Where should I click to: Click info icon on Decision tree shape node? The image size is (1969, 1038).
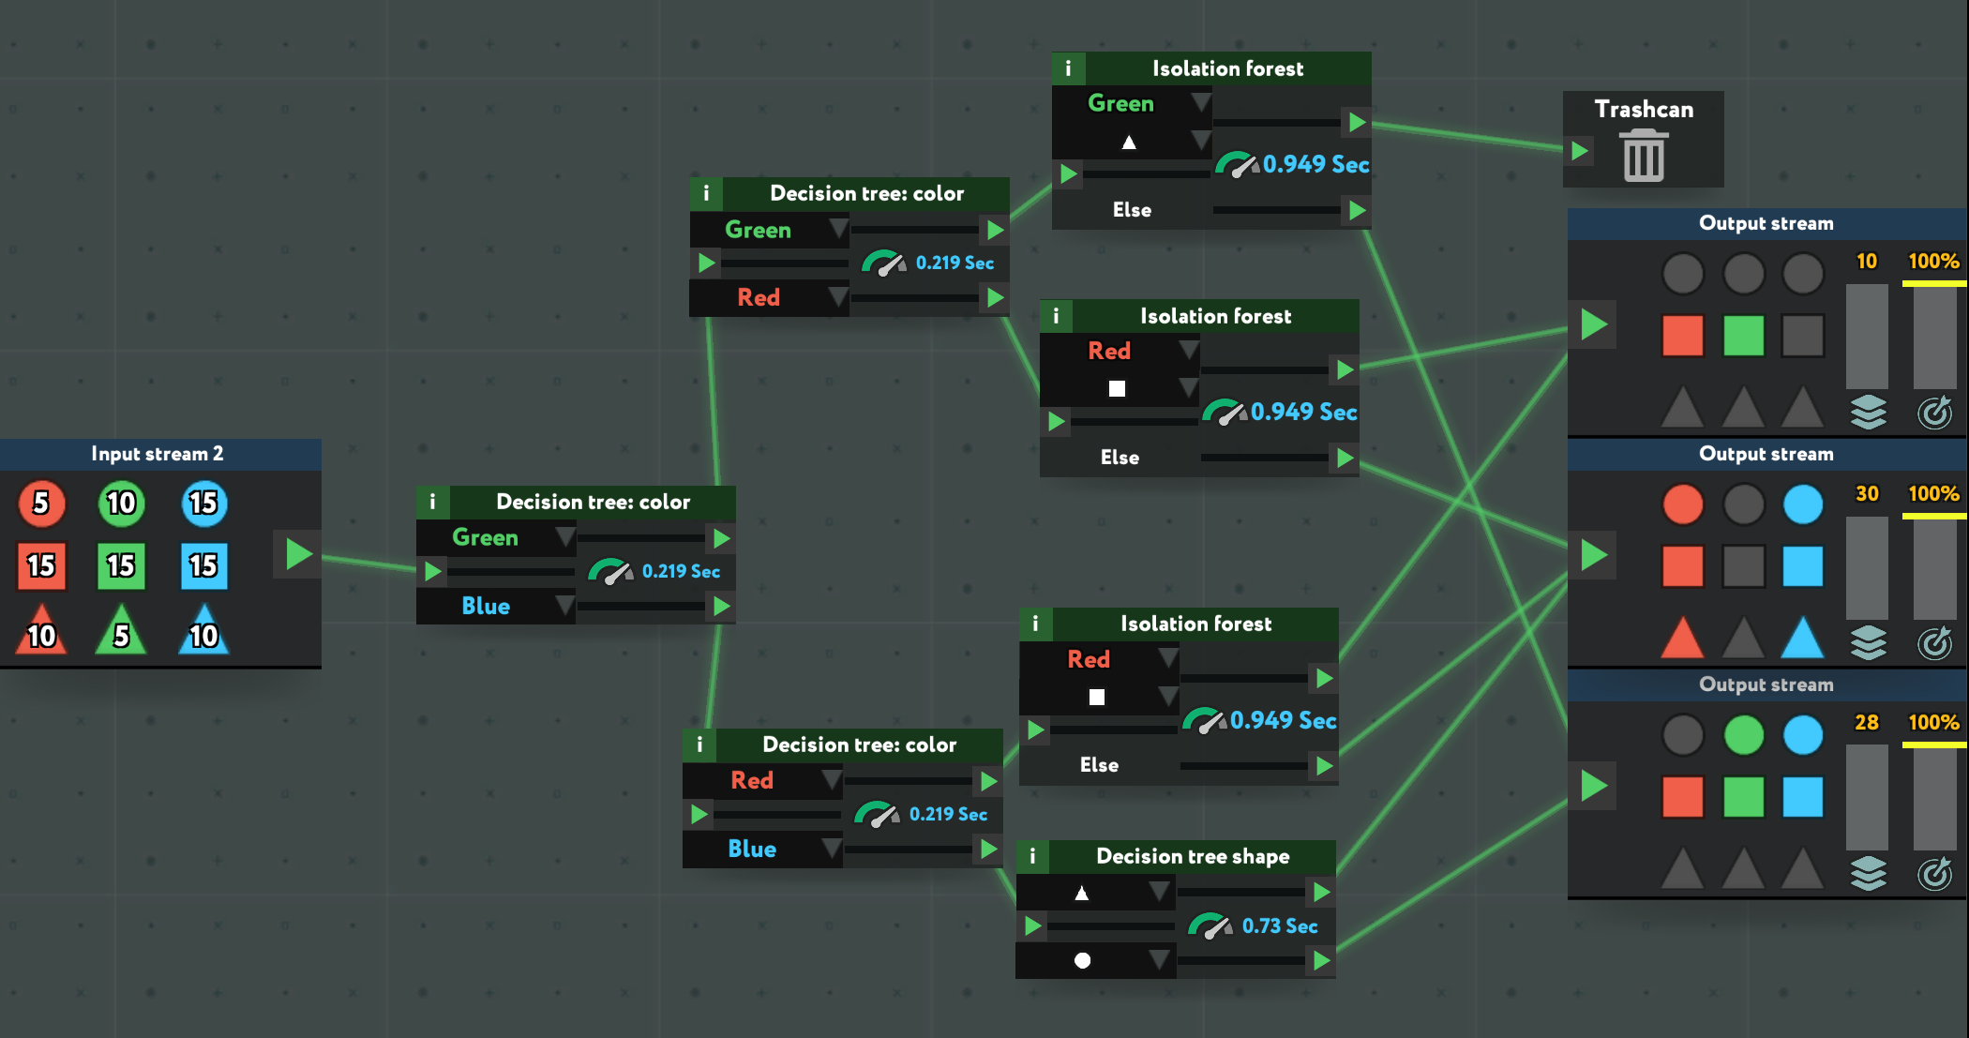pos(1032,856)
